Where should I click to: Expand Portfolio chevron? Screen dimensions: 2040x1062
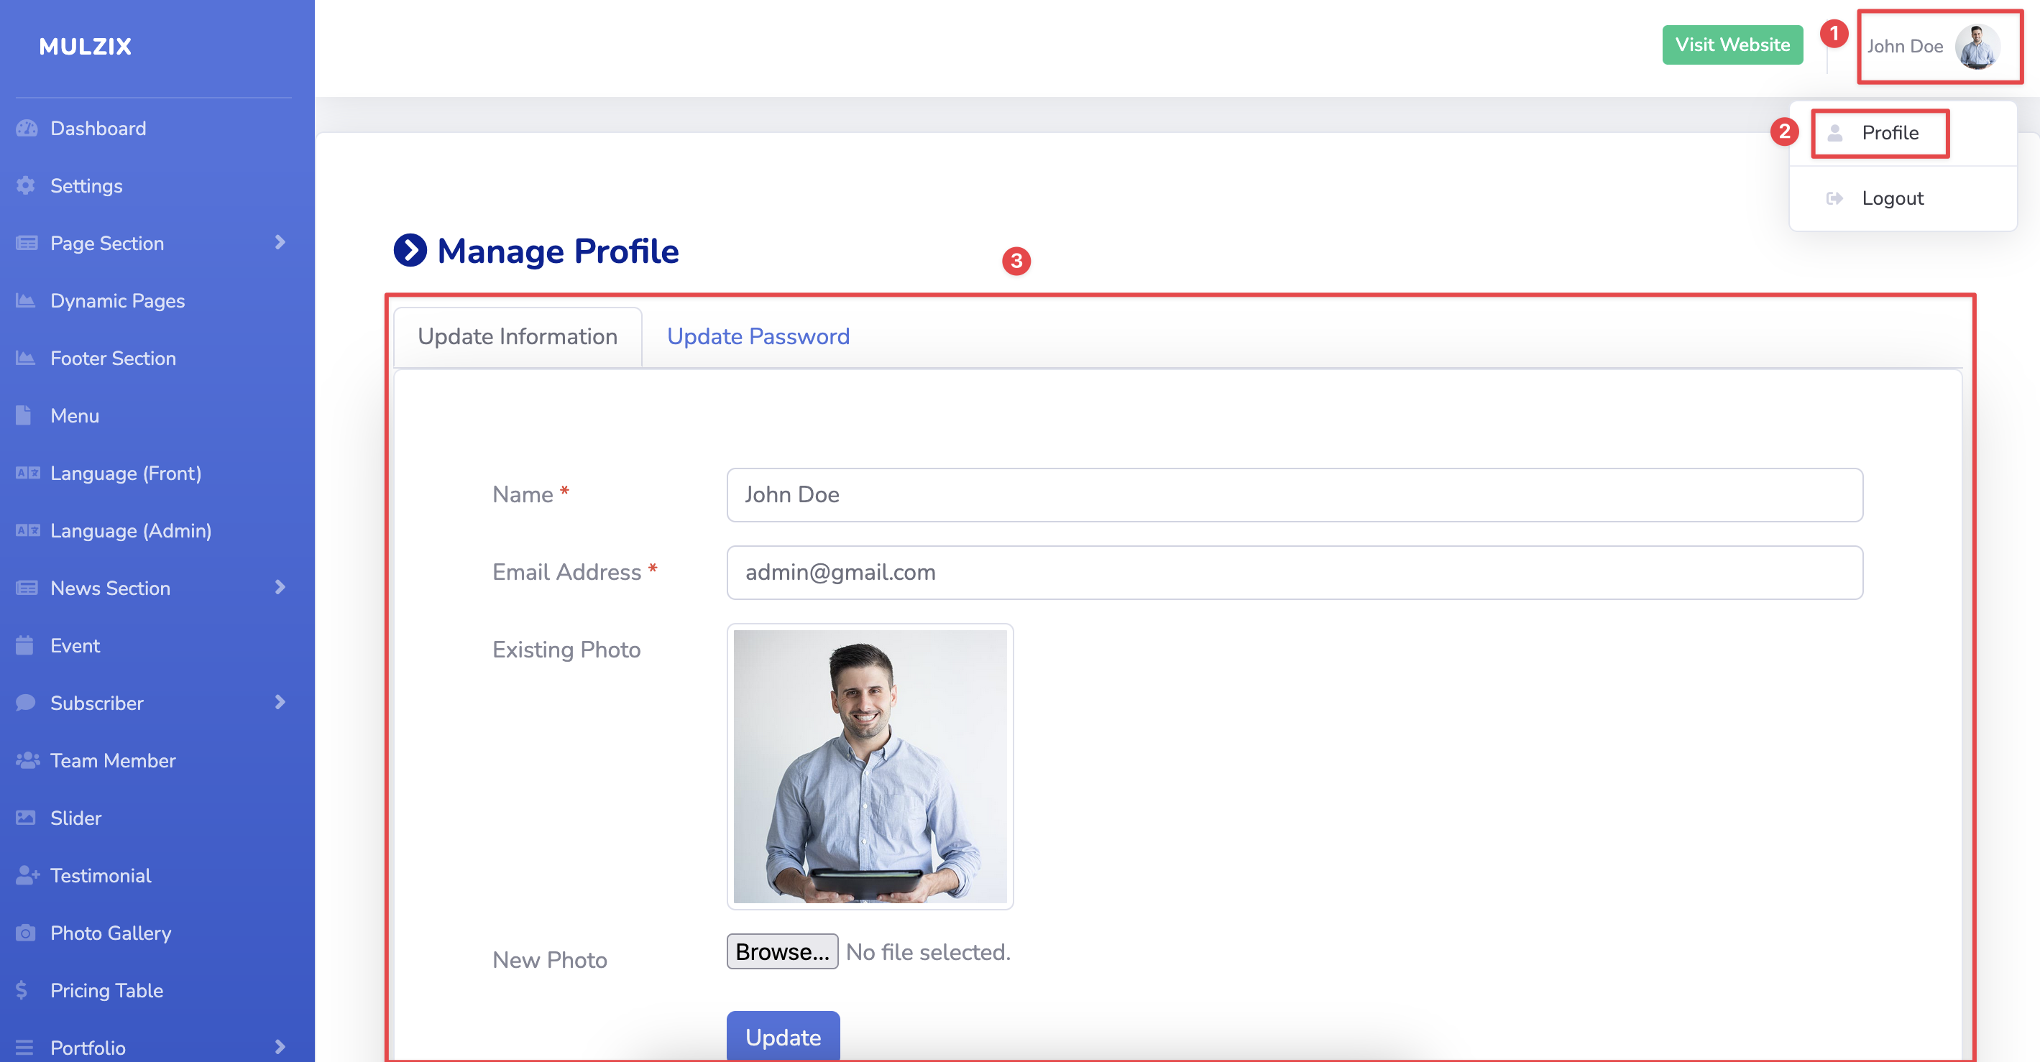click(280, 1047)
